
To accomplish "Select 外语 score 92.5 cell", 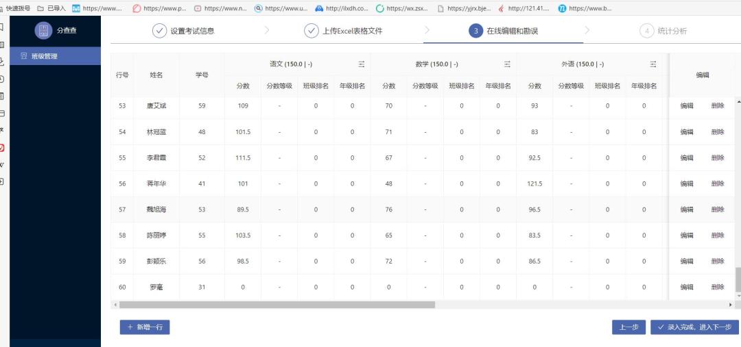I will click(x=534, y=158).
